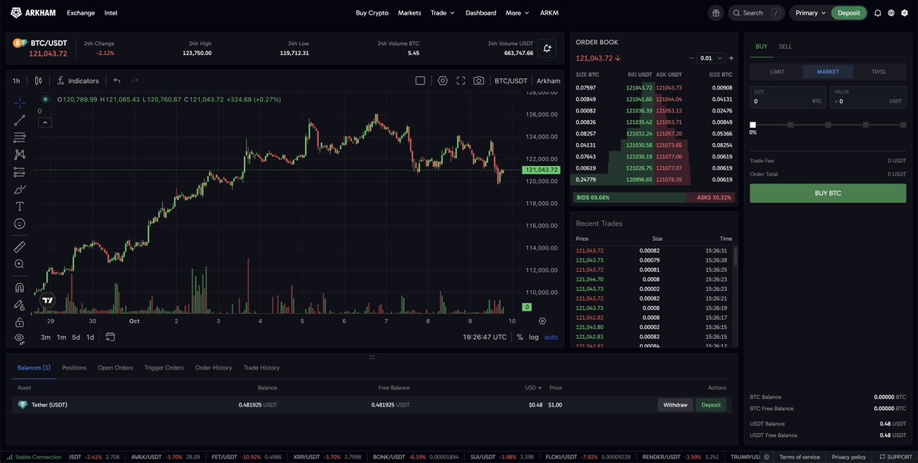Click the order amount percentage slider handle

(753, 125)
